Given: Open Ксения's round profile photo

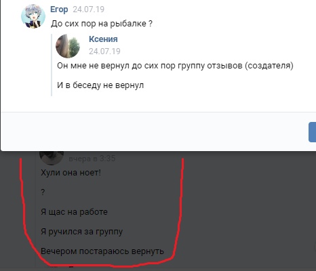Looking at the screenshot, I should (68, 46).
